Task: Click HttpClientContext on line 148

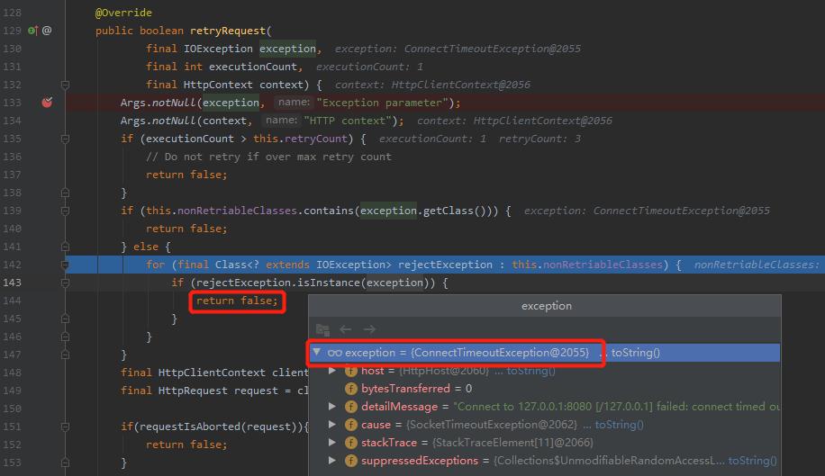Action: 212,373
